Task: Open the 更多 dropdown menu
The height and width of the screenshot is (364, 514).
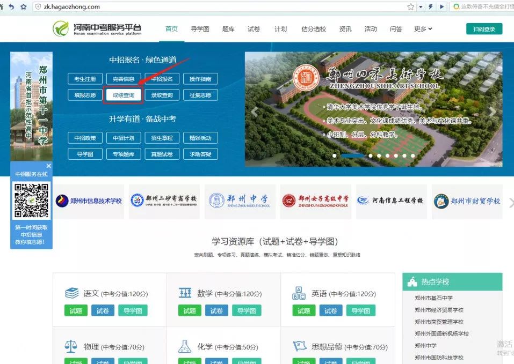Action: click(423, 29)
